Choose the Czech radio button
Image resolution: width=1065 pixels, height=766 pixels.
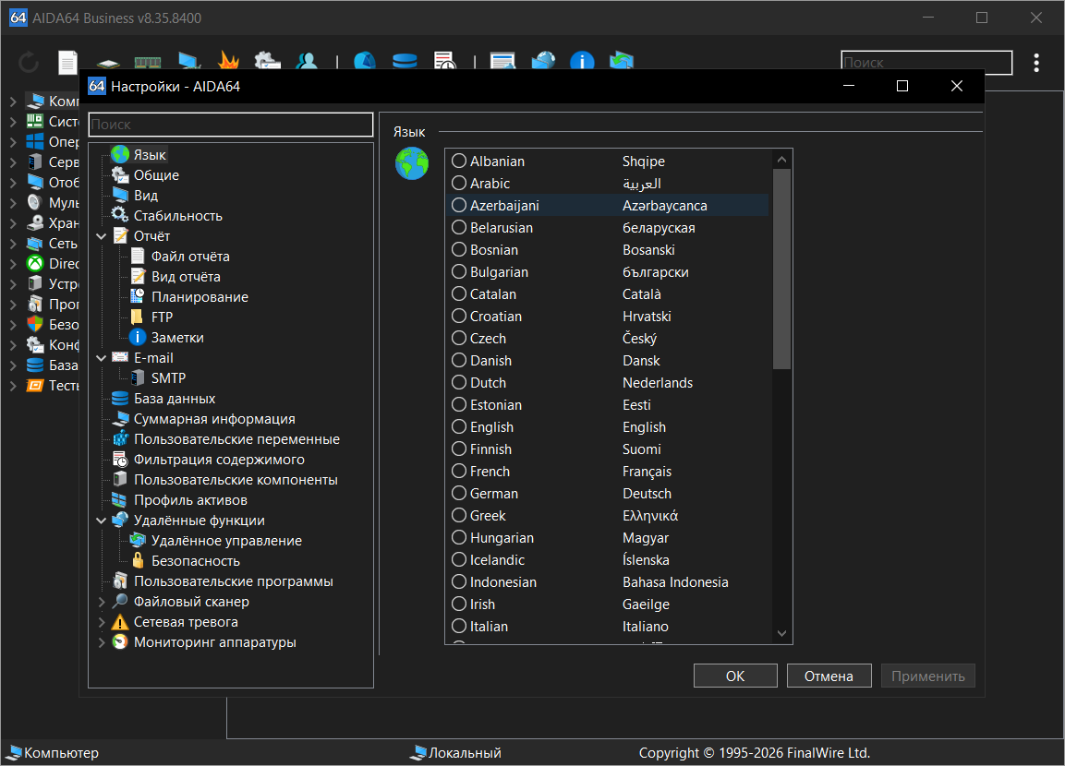pyautogui.click(x=459, y=339)
